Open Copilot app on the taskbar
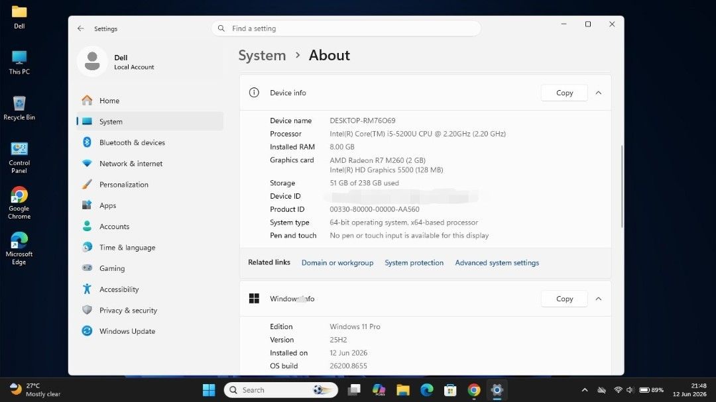Image resolution: width=716 pixels, height=402 pixels. click(x=379, y=389)
